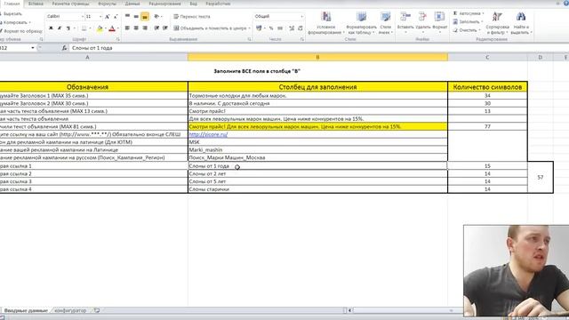
Task: Increase decimal places
Action: (x=292, y=28)
